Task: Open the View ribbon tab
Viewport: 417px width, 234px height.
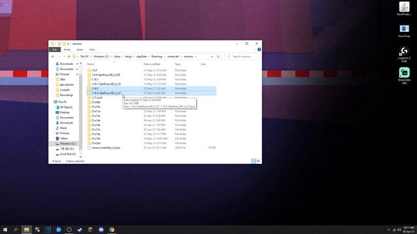Action: pyautogui.click(x=92, y=49)
